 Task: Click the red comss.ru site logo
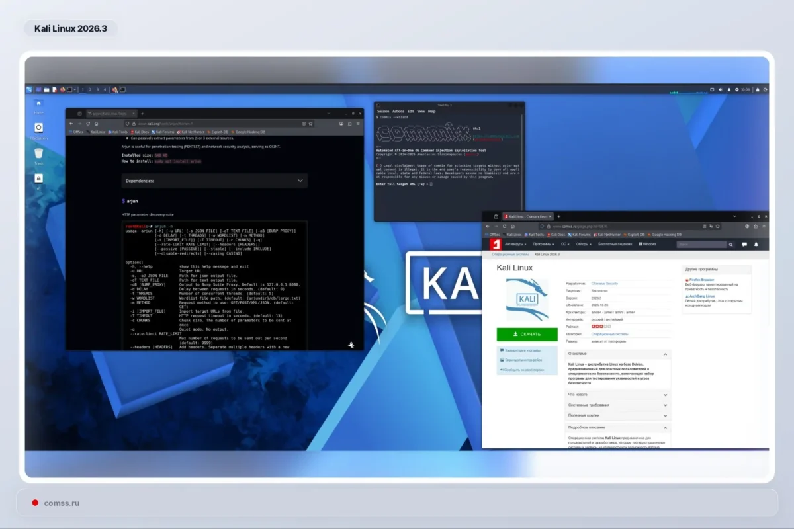click(x=496, y=244)
